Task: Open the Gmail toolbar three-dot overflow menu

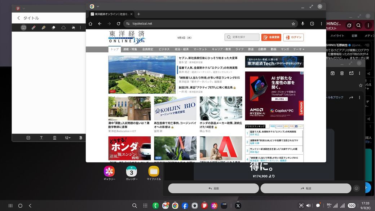Action: point(359,73)
